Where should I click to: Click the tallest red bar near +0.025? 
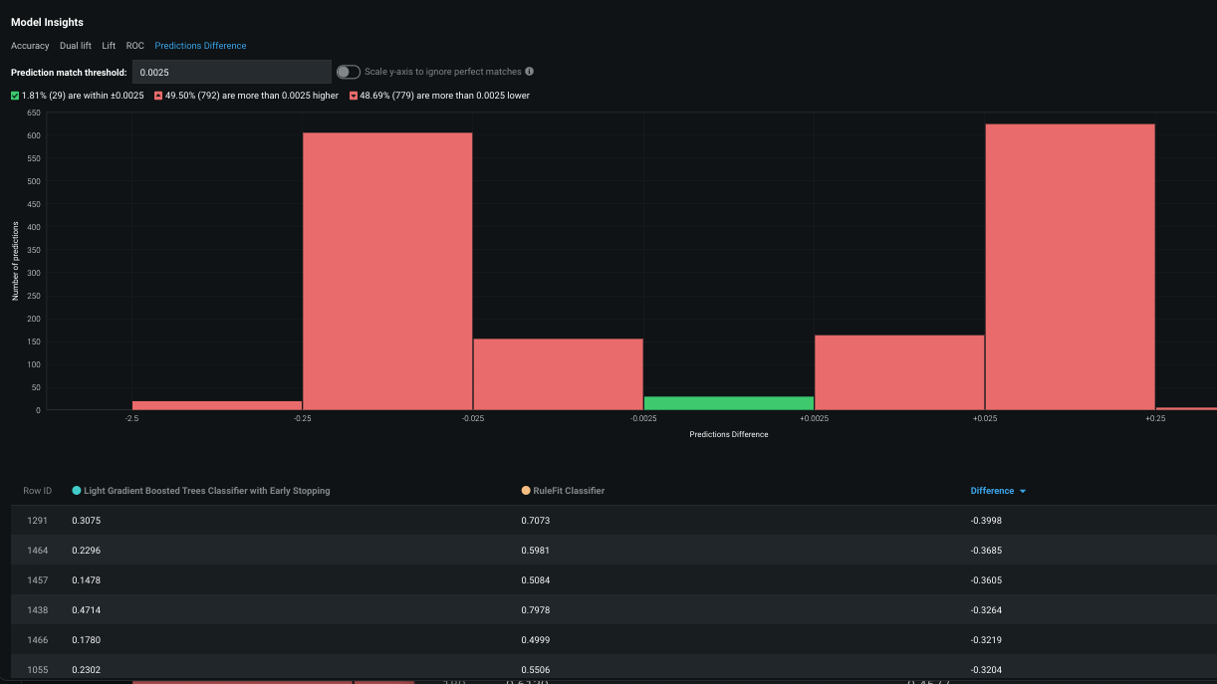click(x=1070, y=267)
